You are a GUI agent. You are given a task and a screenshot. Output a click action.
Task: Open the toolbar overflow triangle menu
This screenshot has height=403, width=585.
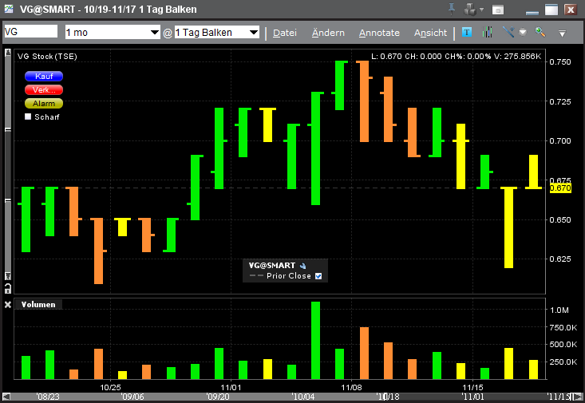point(562,34)
